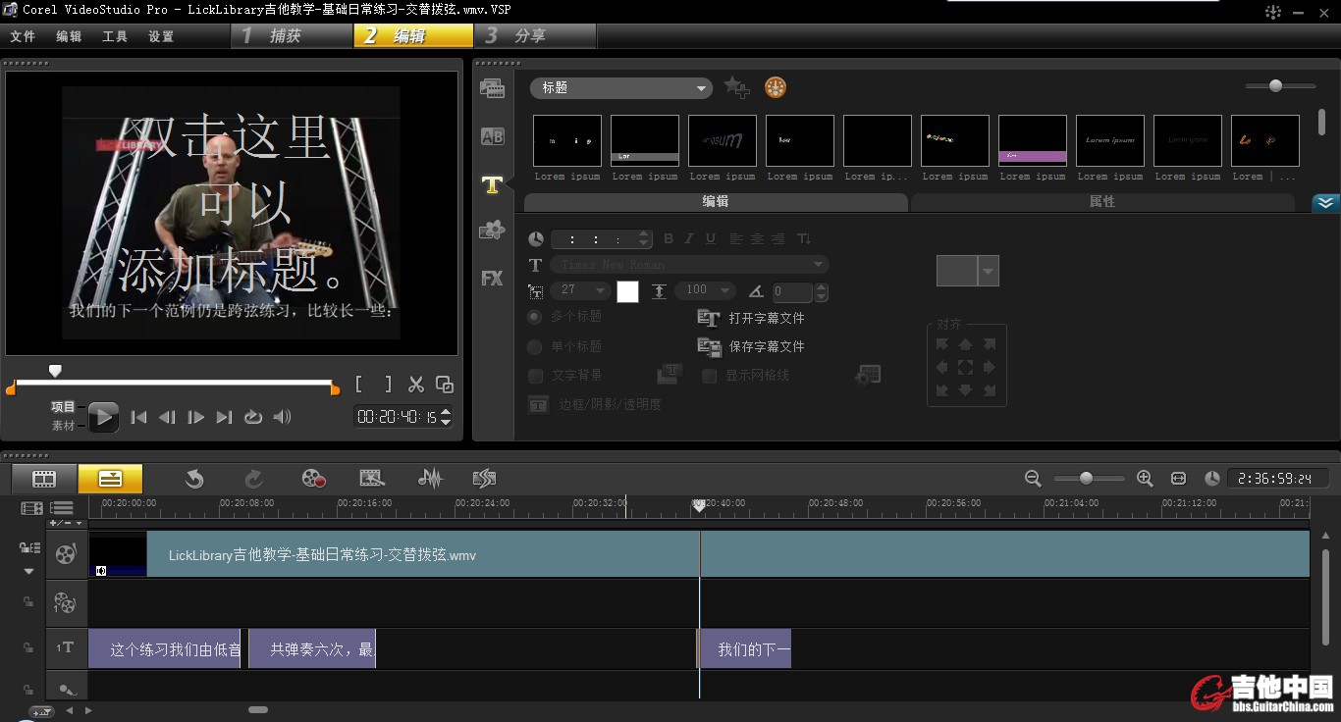Screen dimensions: 1341x722
Task: Open the 文件 menu
Action: [22, 36]
